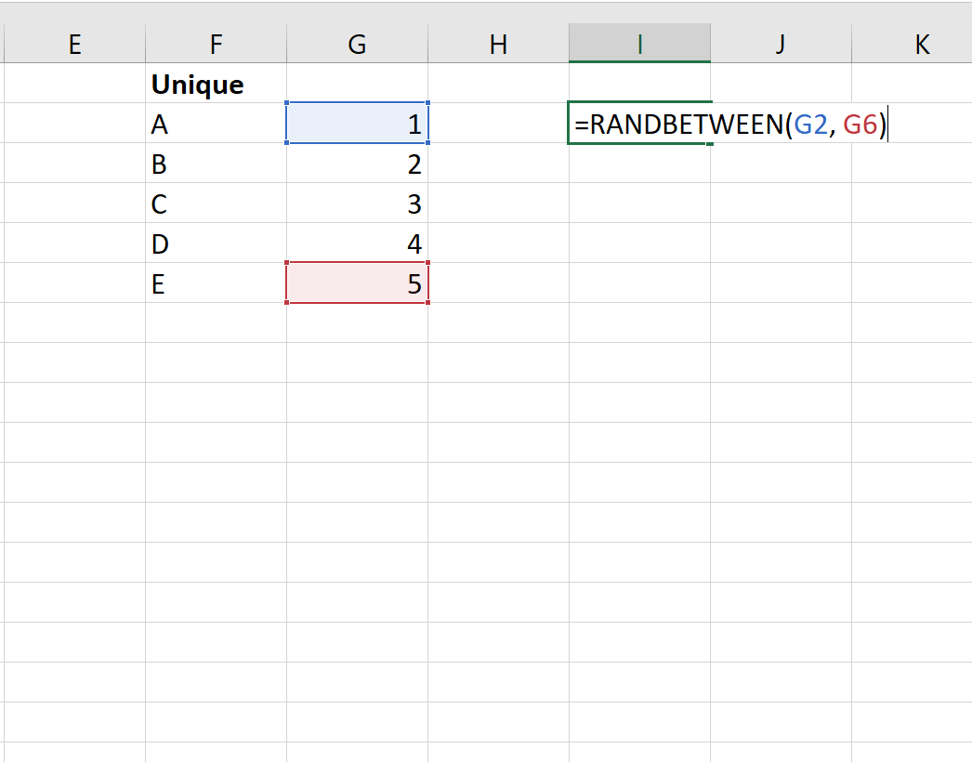Click the red G6 reference in formula
This screenshot has height=762, width=972.
pos(860,125)
